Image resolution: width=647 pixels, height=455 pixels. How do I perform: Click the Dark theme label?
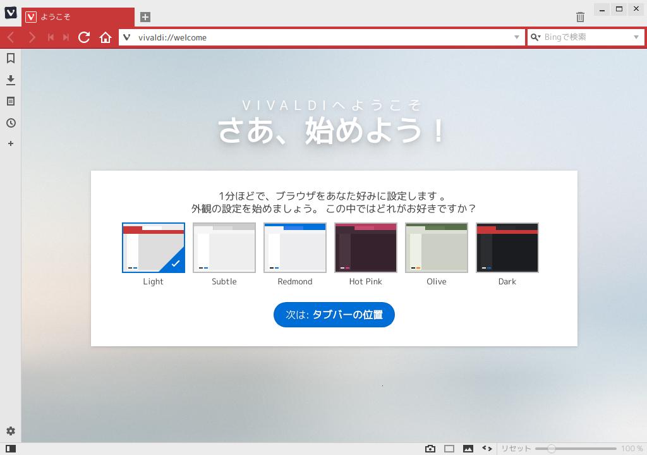pos(507,282)
